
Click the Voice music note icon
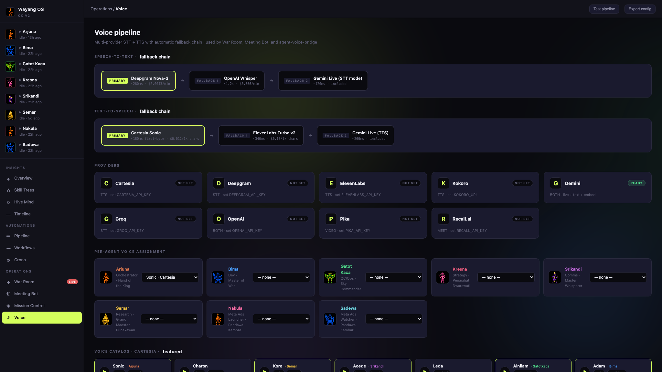tap(8, 318)
